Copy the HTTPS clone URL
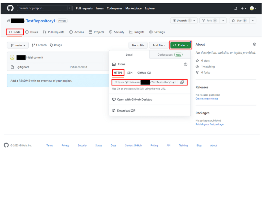This screenshot has width=262, height=197. pos(182,82)
